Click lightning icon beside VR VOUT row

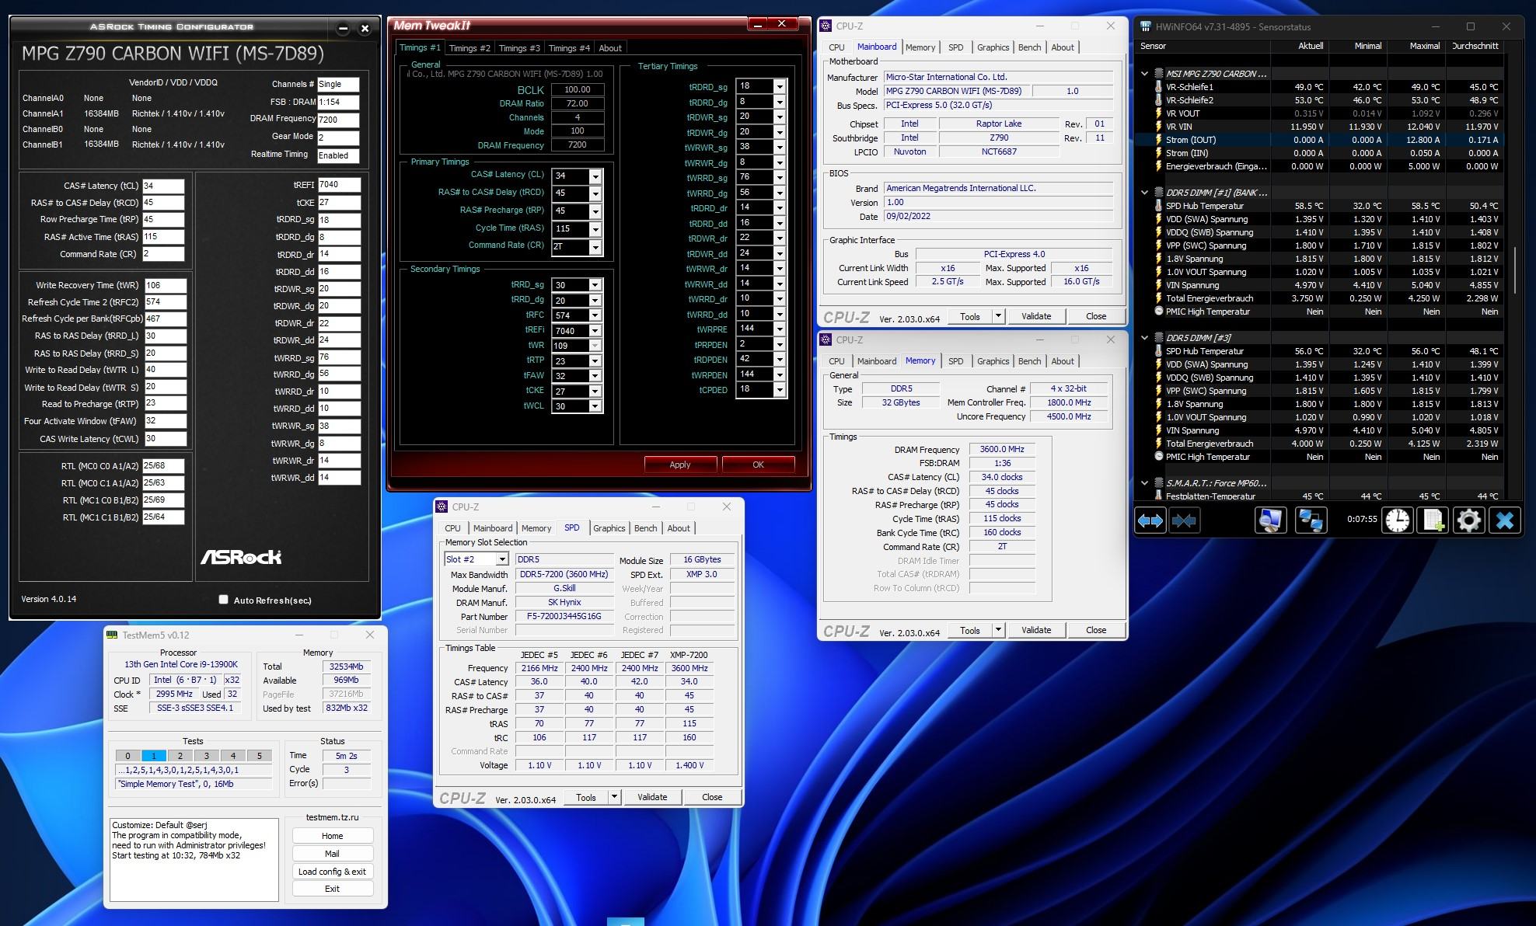[1158, 113]
